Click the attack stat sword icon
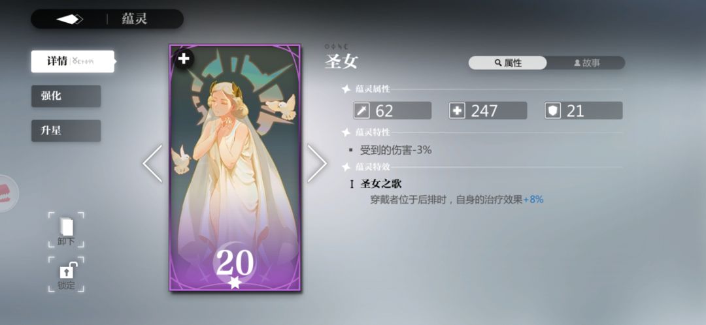The width and height of the screenshot is (706, 325). [x=361, y=110]
